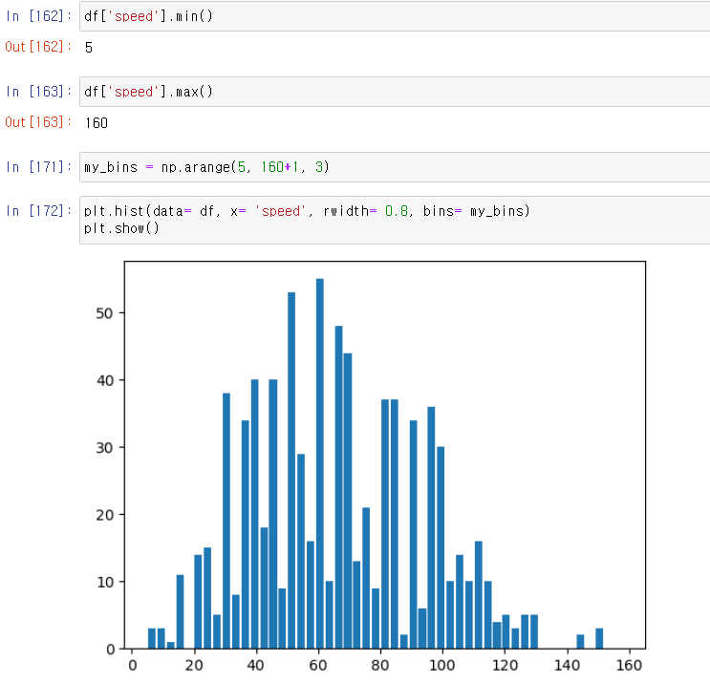Click the x-axis tick label 140

568,666
